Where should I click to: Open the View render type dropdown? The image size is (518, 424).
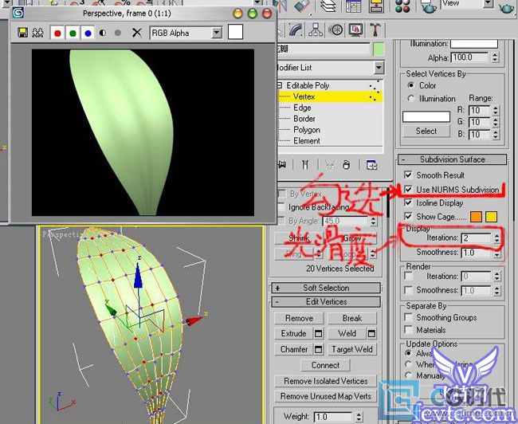489,4
